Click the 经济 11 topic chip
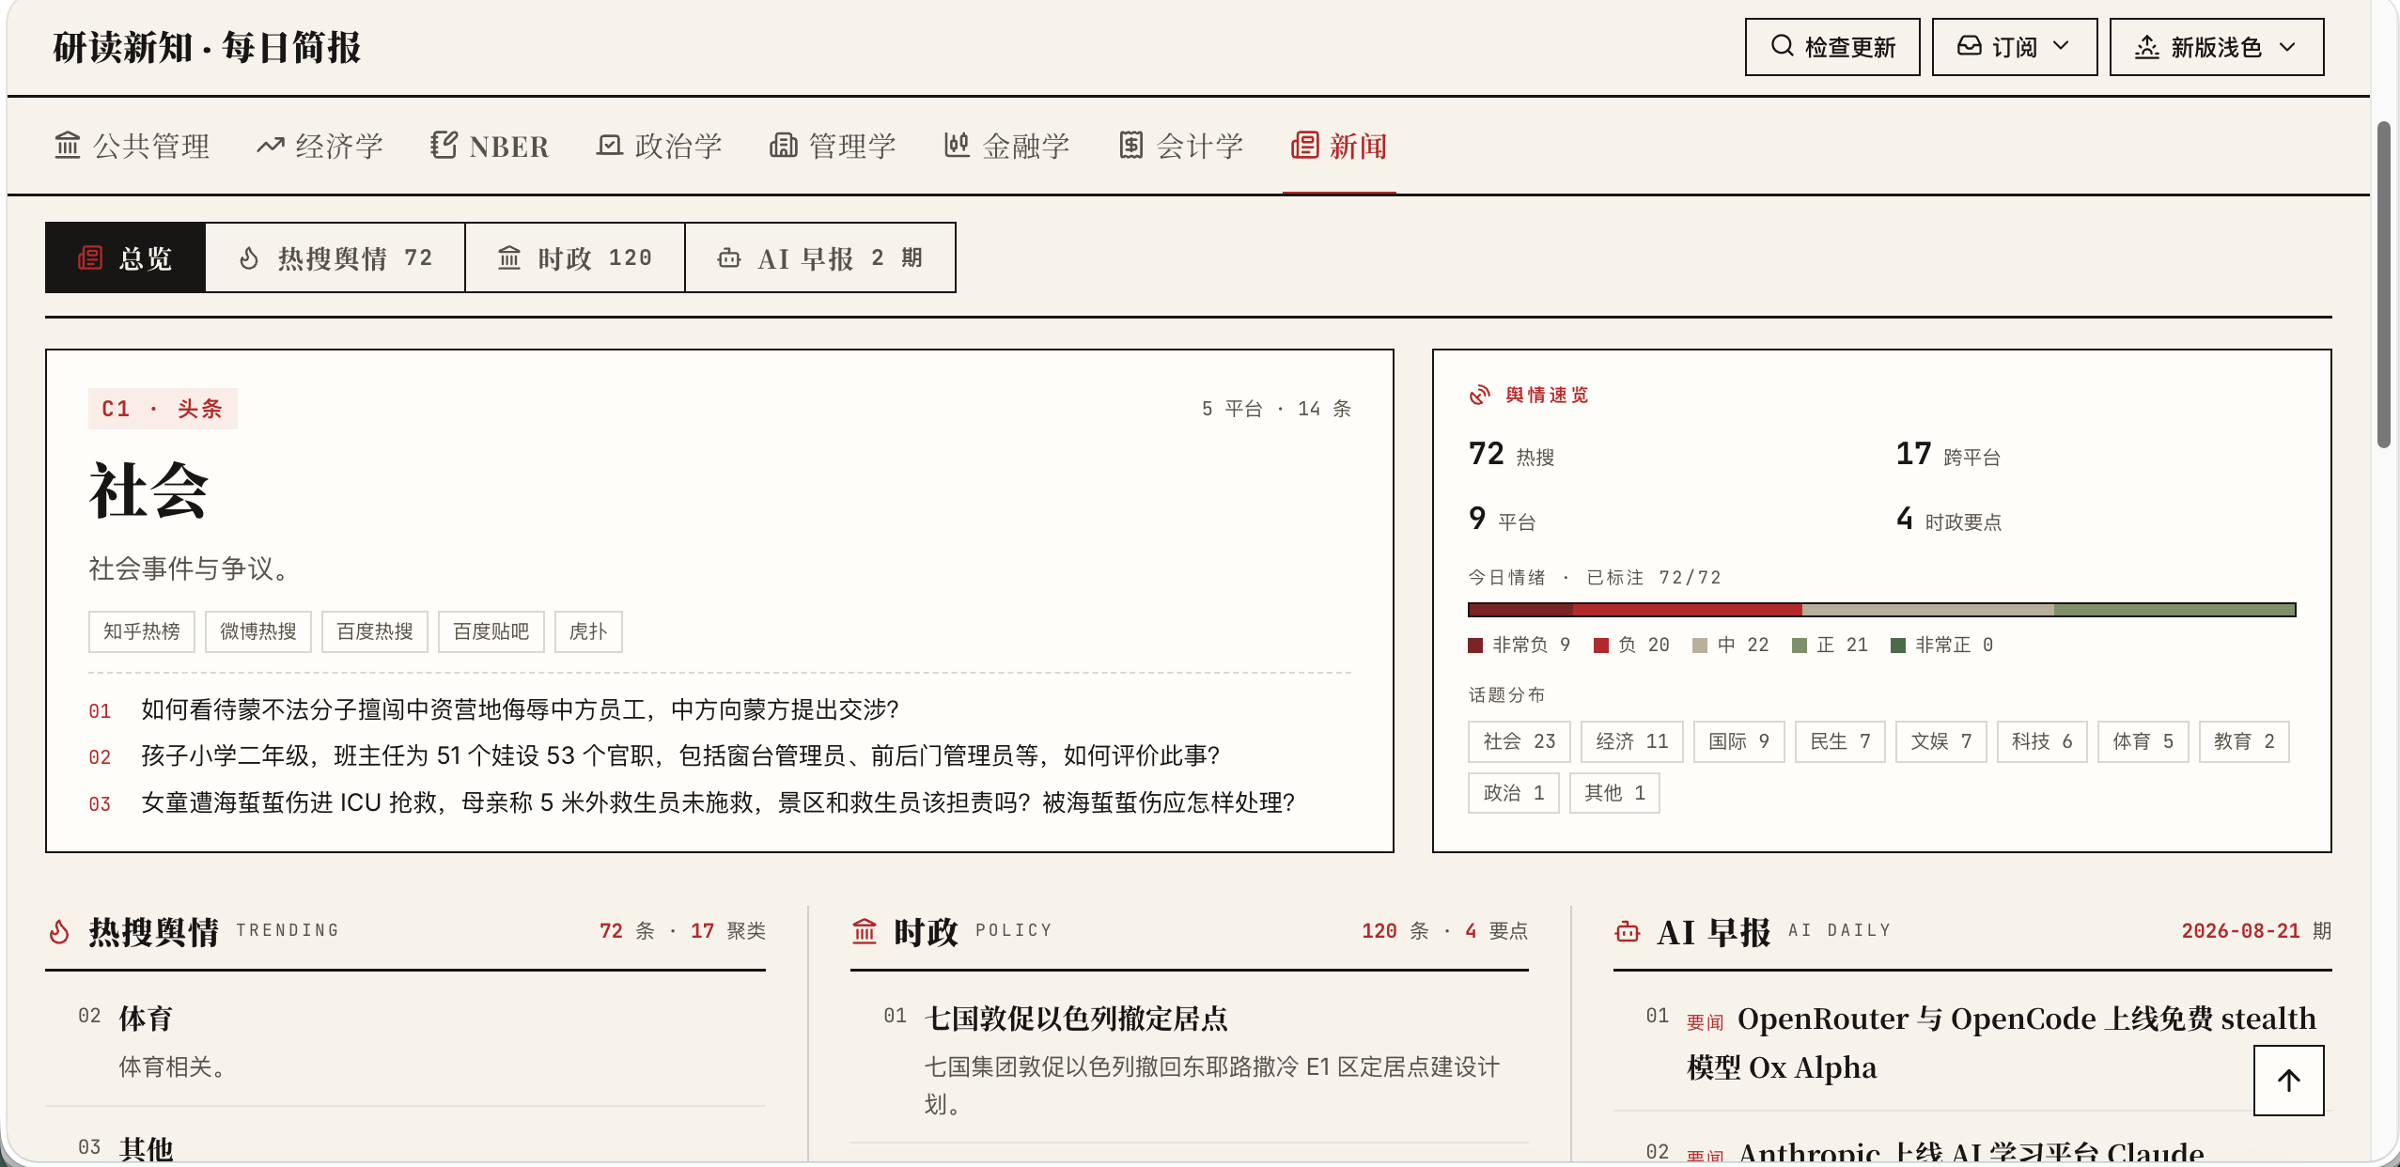The width and height of the screenshot is (2400, 1167). [x=1632, y=741]
